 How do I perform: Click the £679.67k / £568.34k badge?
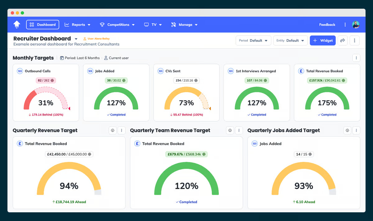(186, 154)
